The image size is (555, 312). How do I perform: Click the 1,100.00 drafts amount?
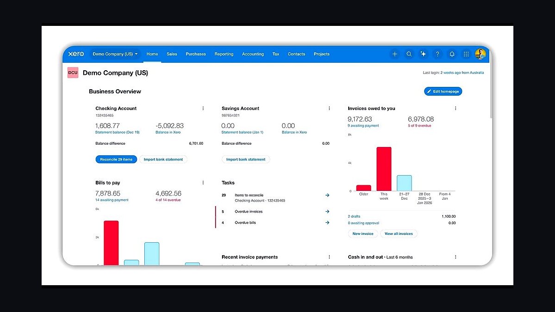click(449, 216)
